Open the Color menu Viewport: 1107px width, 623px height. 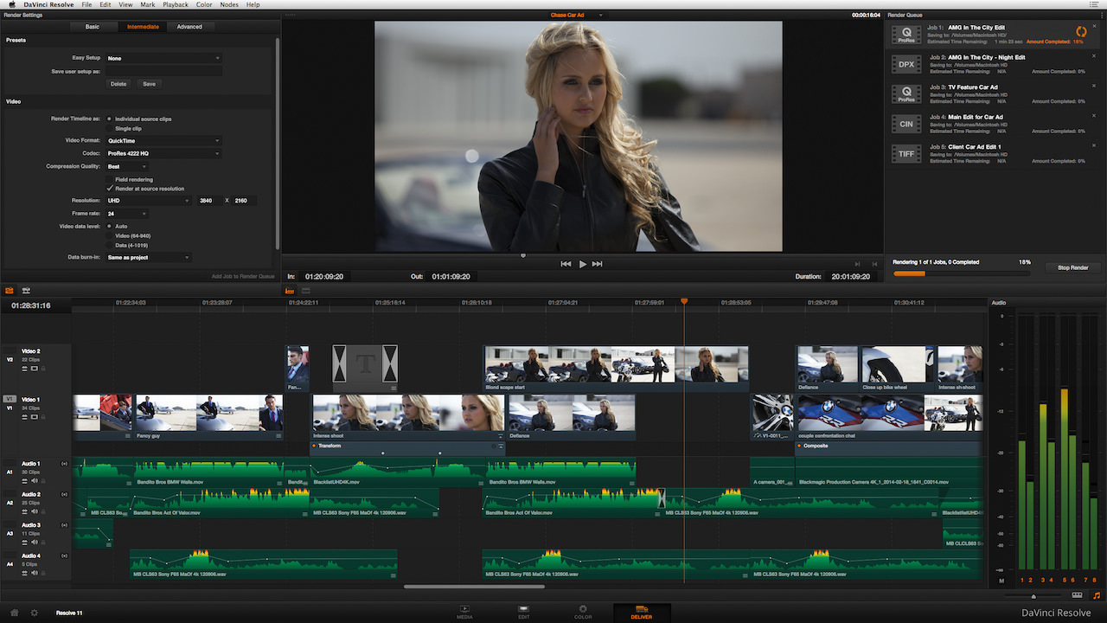tap(204, 4)
